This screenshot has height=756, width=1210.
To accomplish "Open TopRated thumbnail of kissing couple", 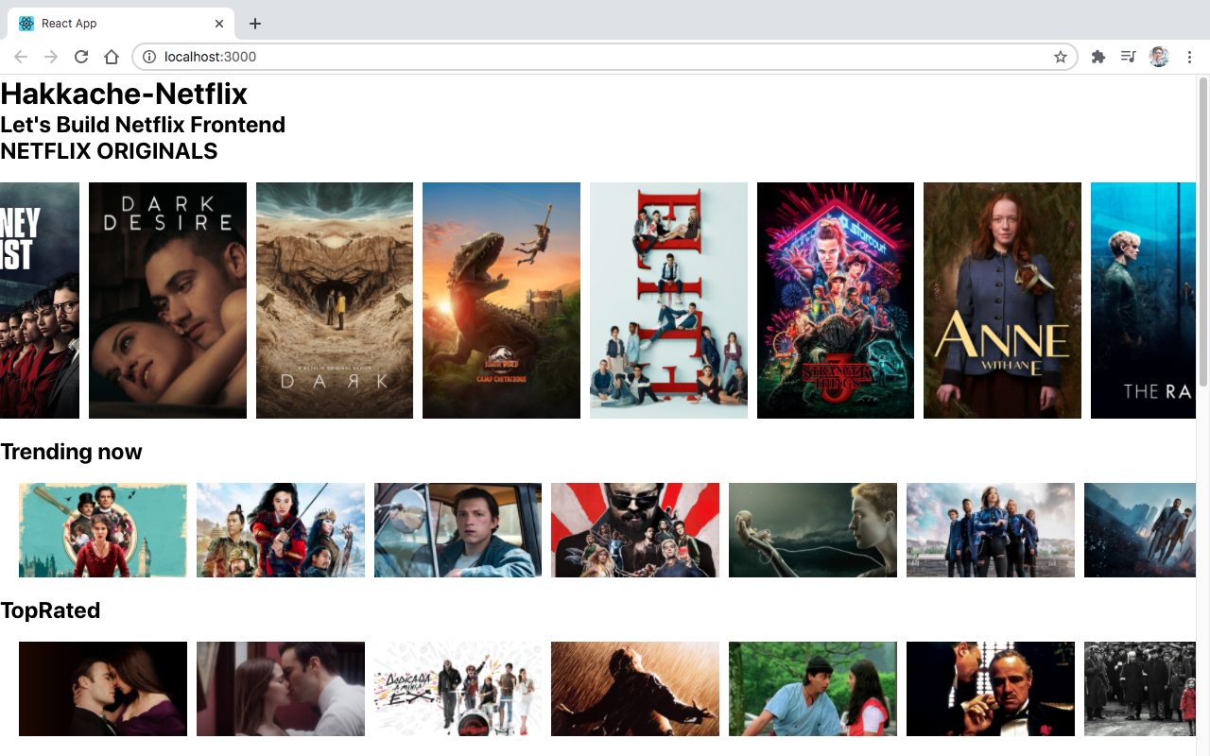I will (x=281, y=689).
